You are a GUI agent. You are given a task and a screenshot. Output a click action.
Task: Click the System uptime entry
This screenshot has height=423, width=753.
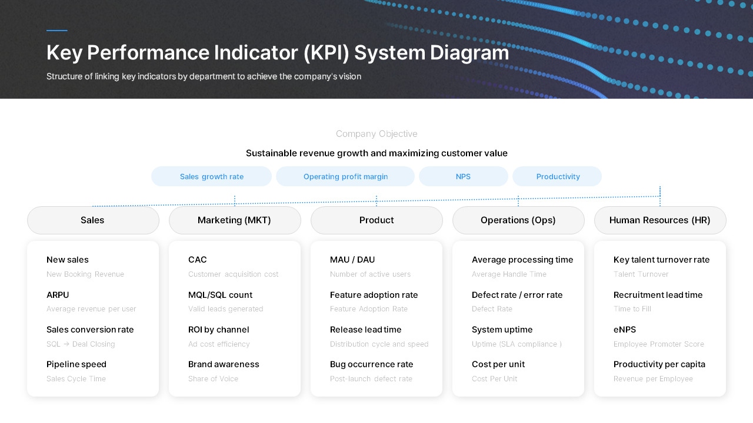point(502,330)
